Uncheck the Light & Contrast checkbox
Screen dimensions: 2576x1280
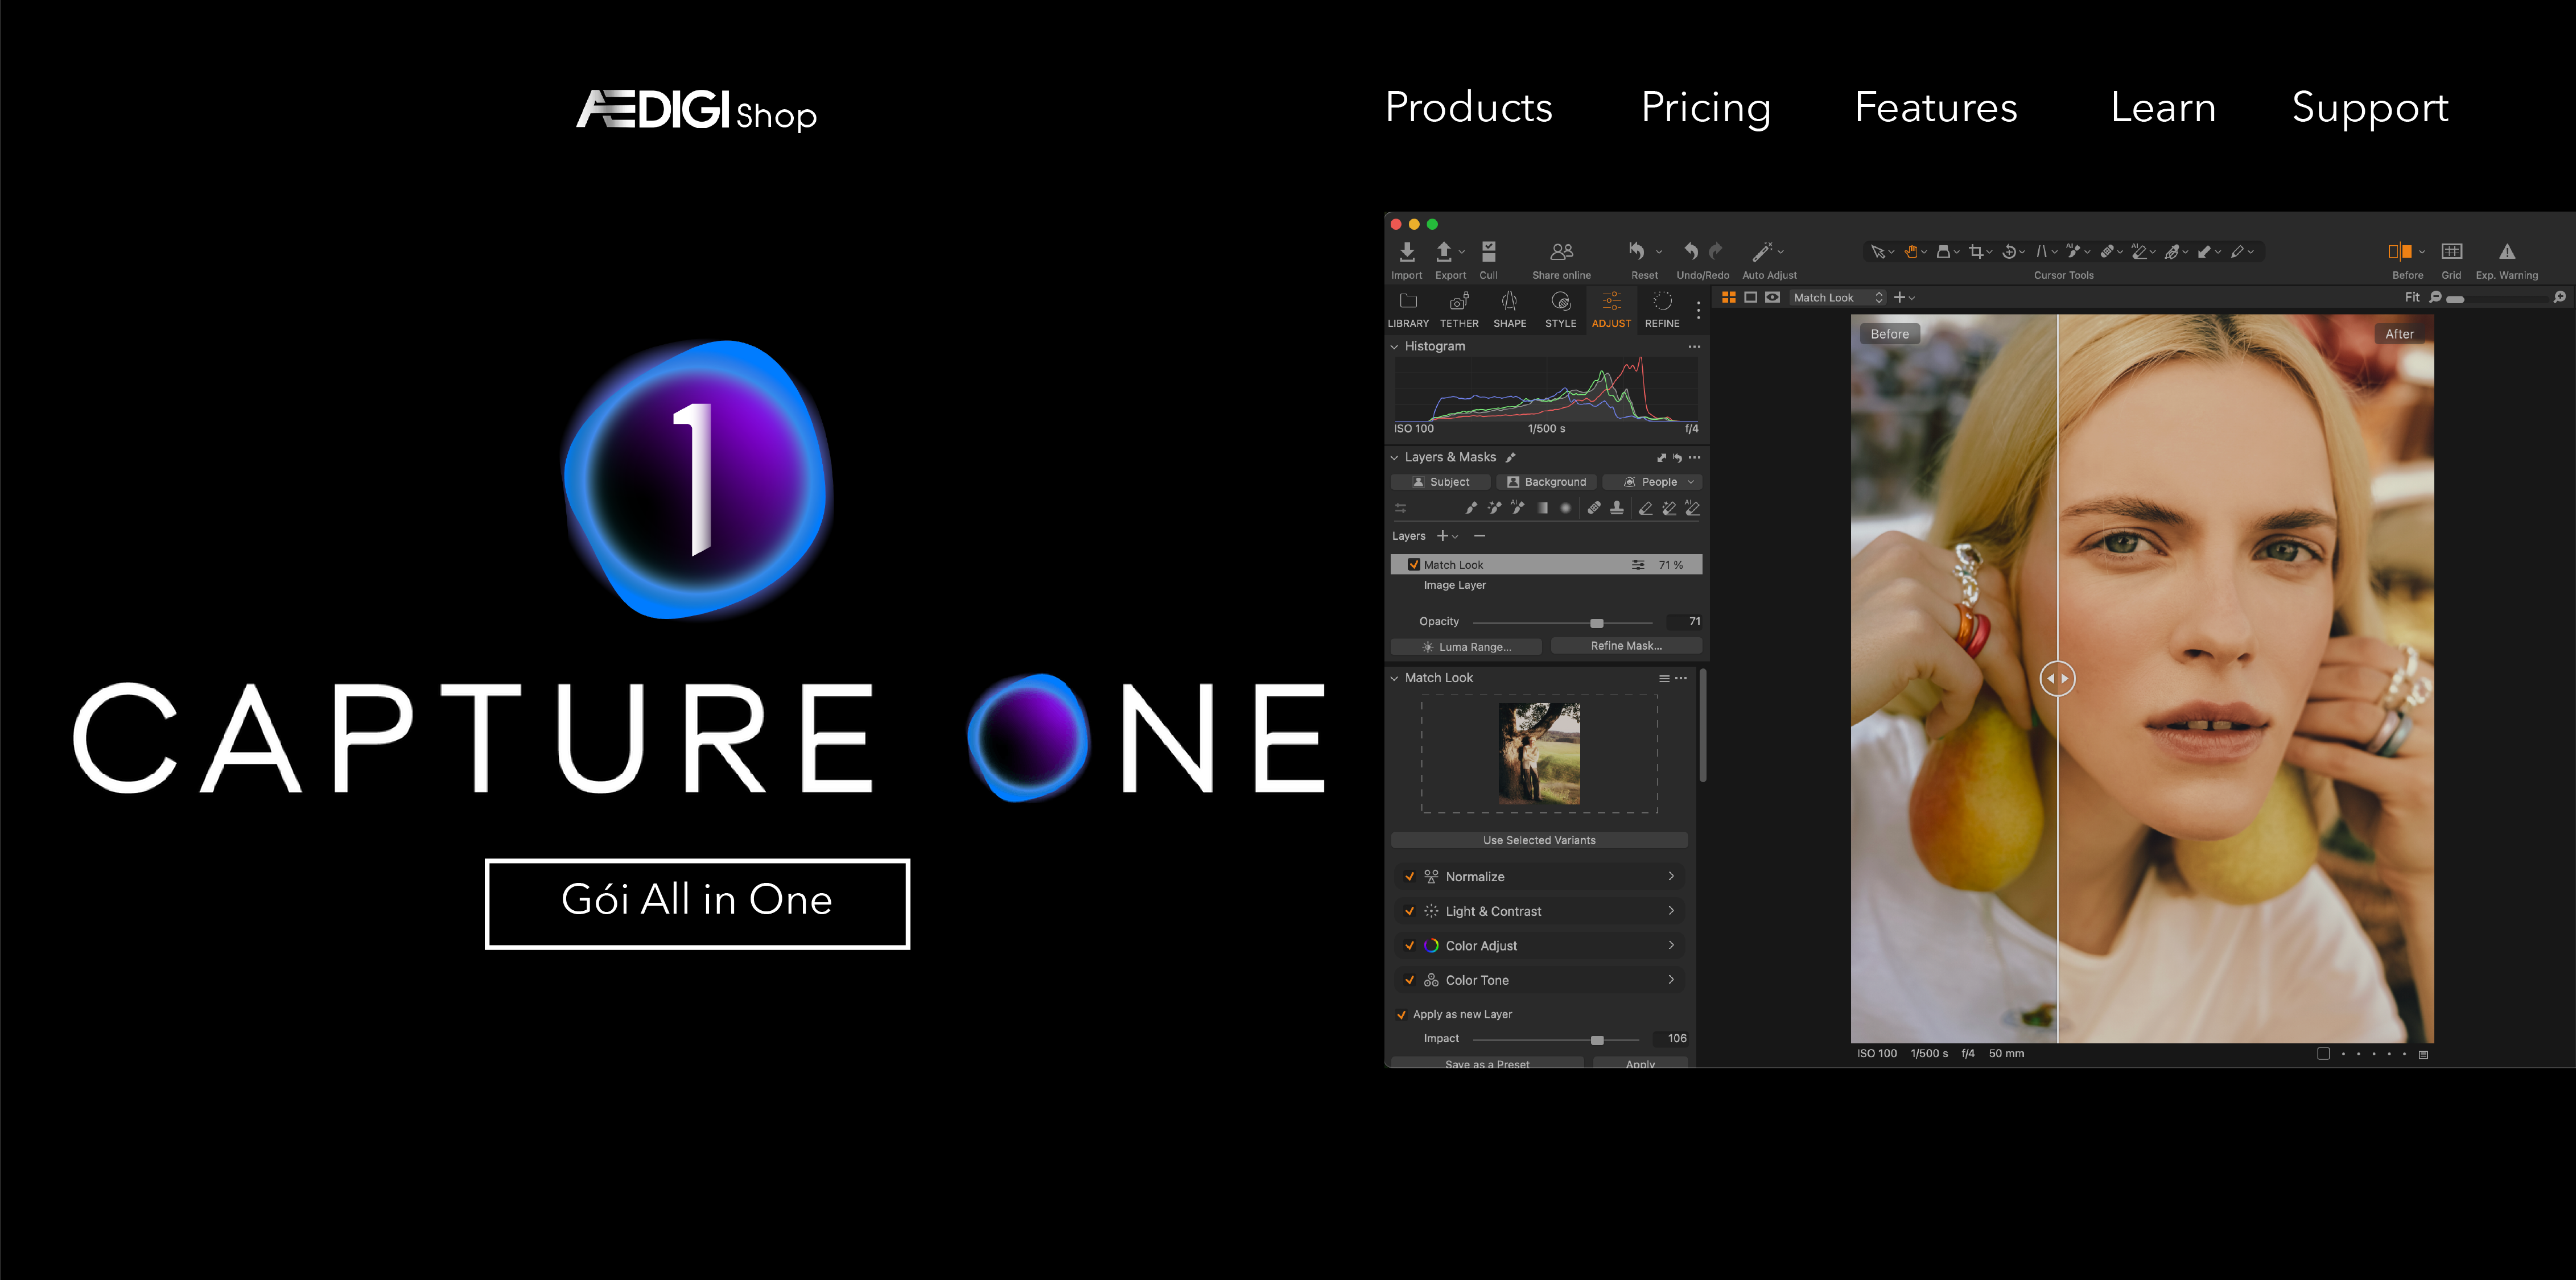1409,911
